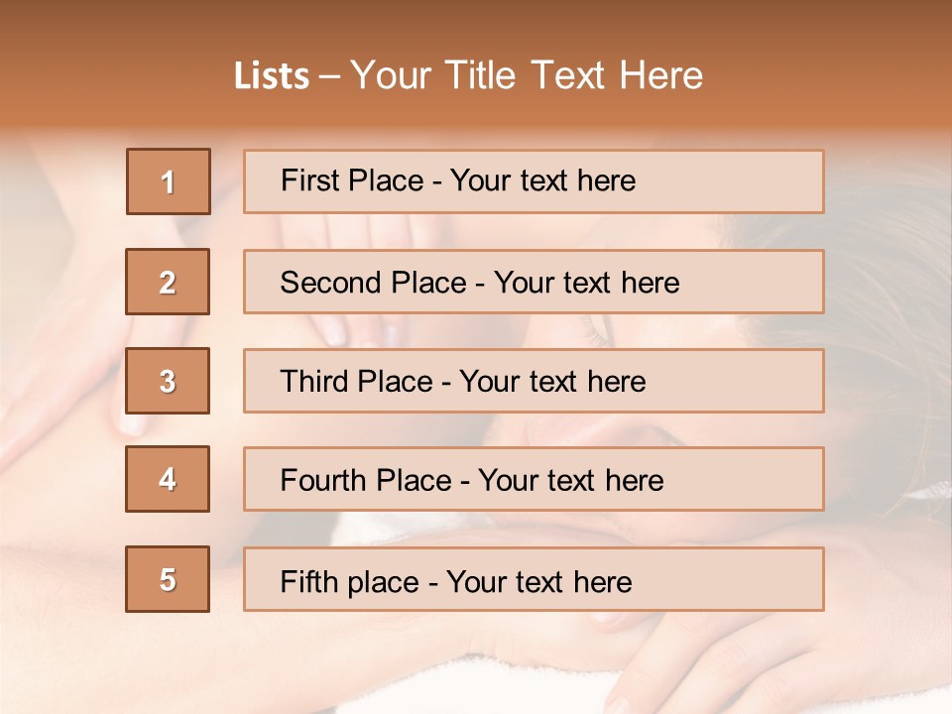Click the Second Place text bar

point(534,282)
